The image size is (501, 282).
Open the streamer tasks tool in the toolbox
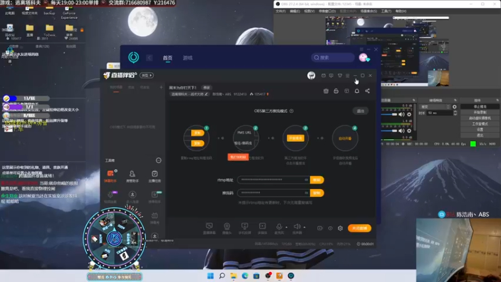click(155, 176)
